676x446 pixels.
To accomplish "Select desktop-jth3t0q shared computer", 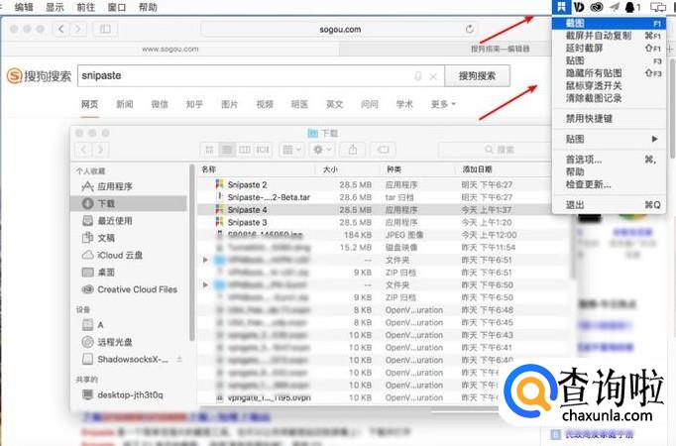I will (129, 394).
